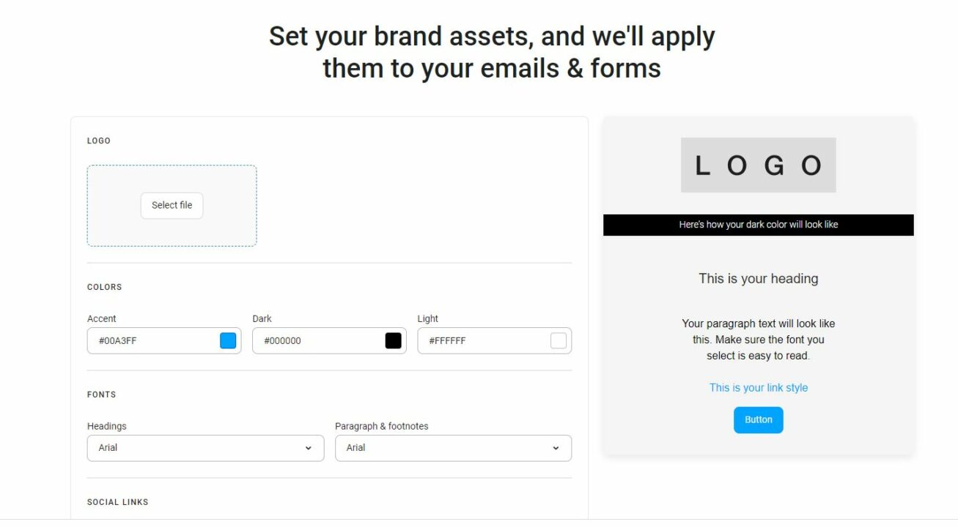Click the Light color swatch

558,340
